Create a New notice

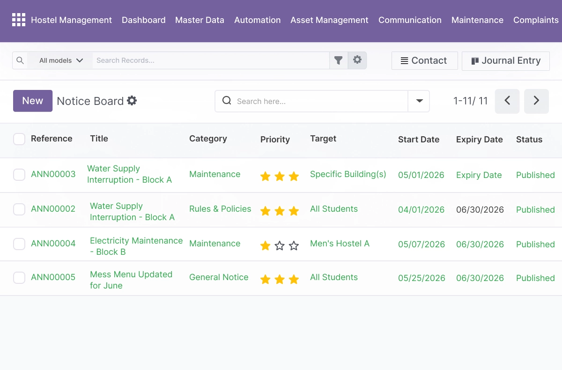point(33,101)
